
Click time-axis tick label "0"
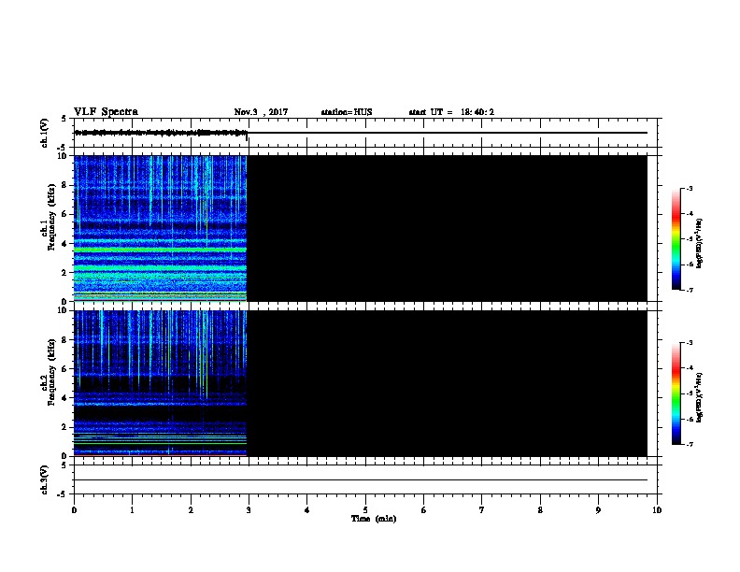click(x=74, y=509)
